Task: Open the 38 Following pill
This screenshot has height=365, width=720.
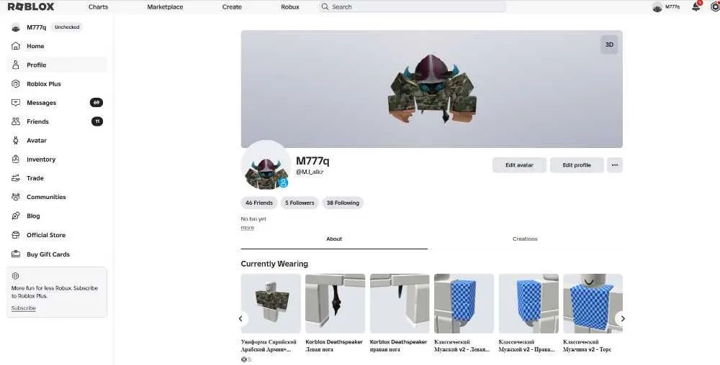Action: (x=343, y=203)
